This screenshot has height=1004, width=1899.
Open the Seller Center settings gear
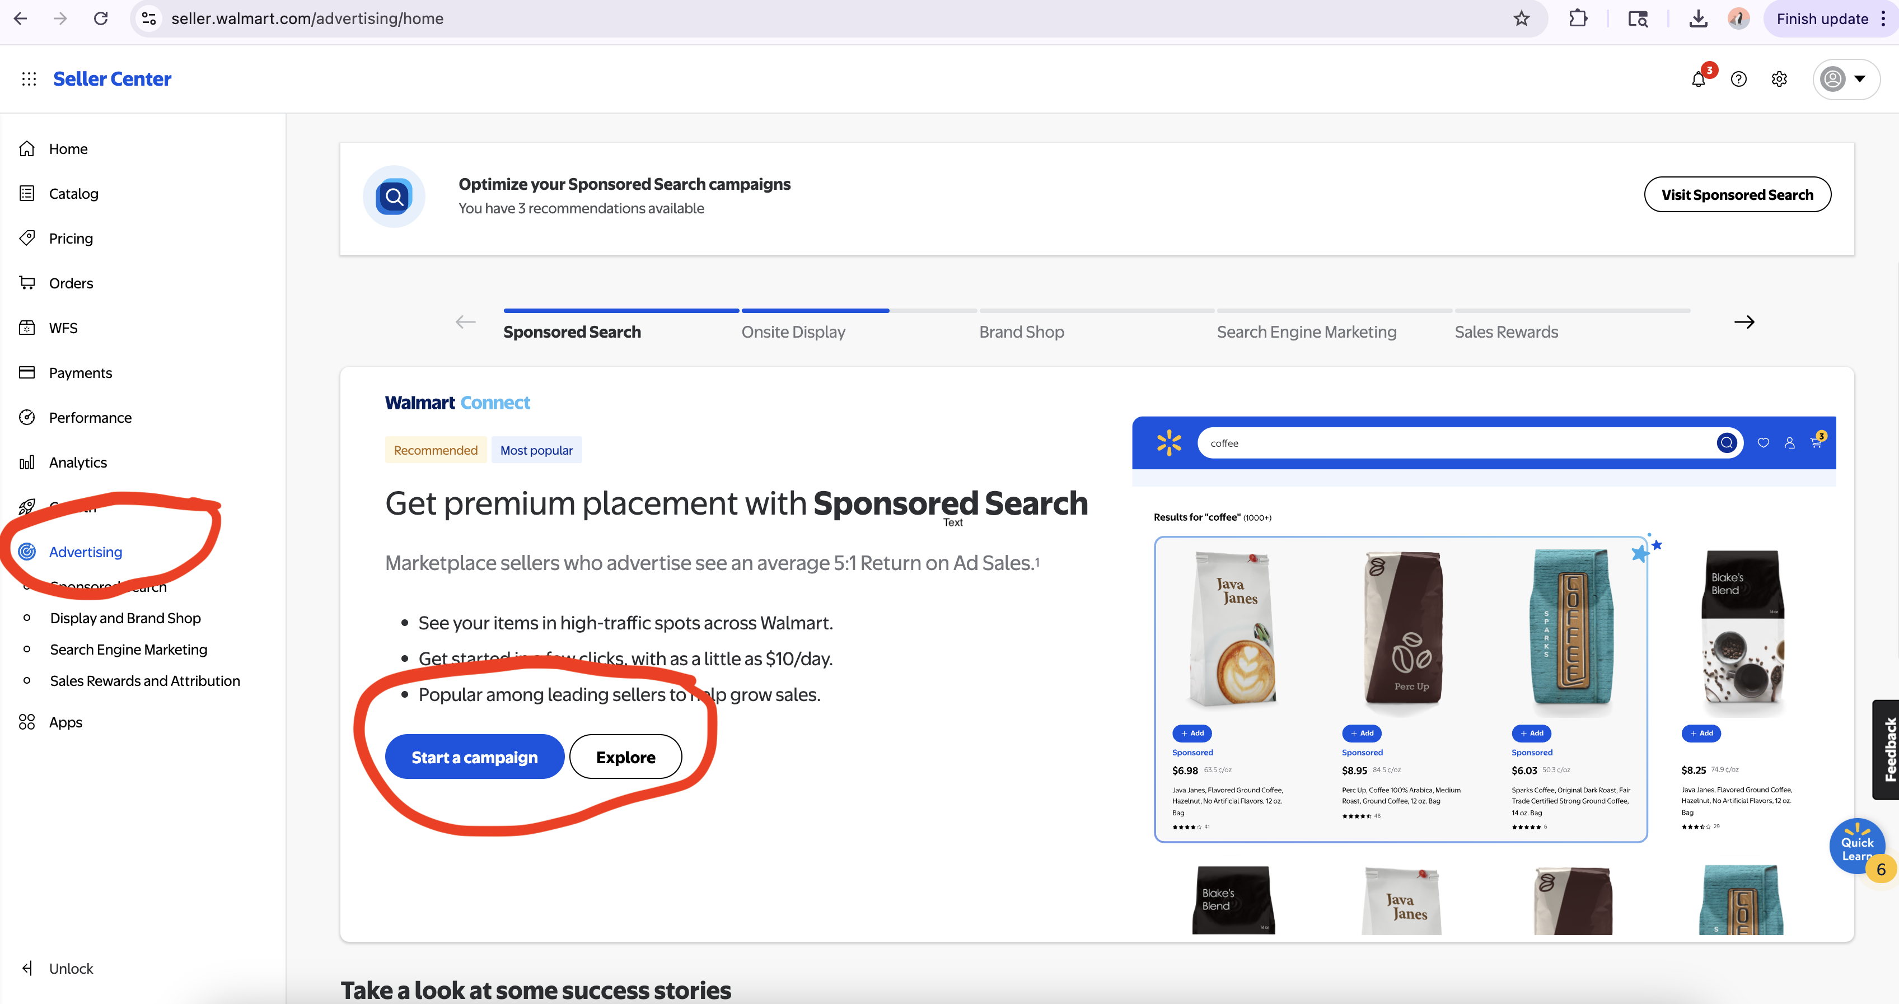click(1779, 79)
